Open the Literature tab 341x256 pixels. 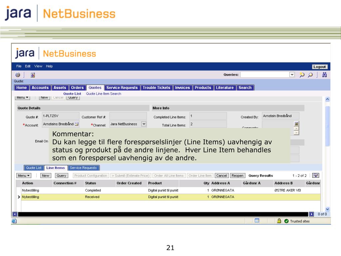coord(225,88)
